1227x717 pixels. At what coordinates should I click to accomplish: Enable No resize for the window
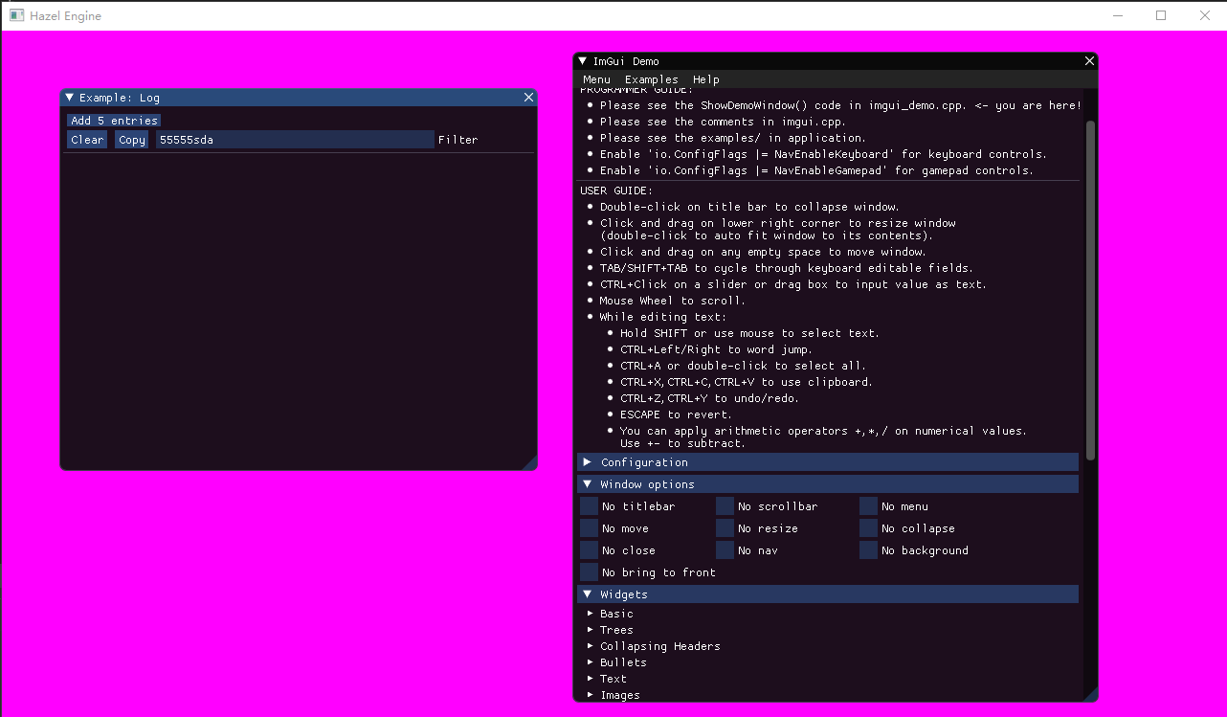point(725,527)
